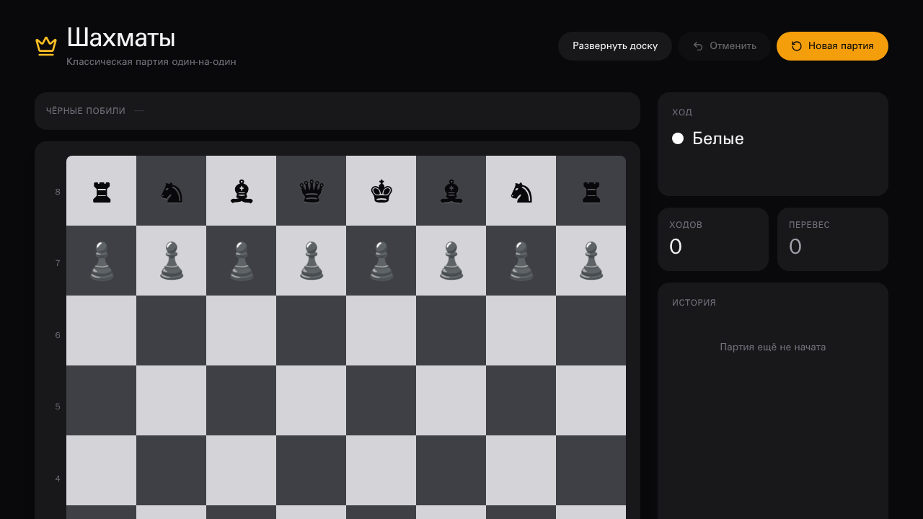Select the black bishop on f8

point(451,191)
